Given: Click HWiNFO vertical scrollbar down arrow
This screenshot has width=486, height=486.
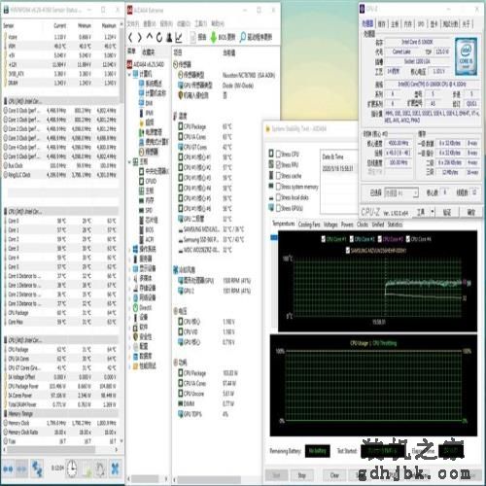Looking at the screenshot, I should coord(121,441).
